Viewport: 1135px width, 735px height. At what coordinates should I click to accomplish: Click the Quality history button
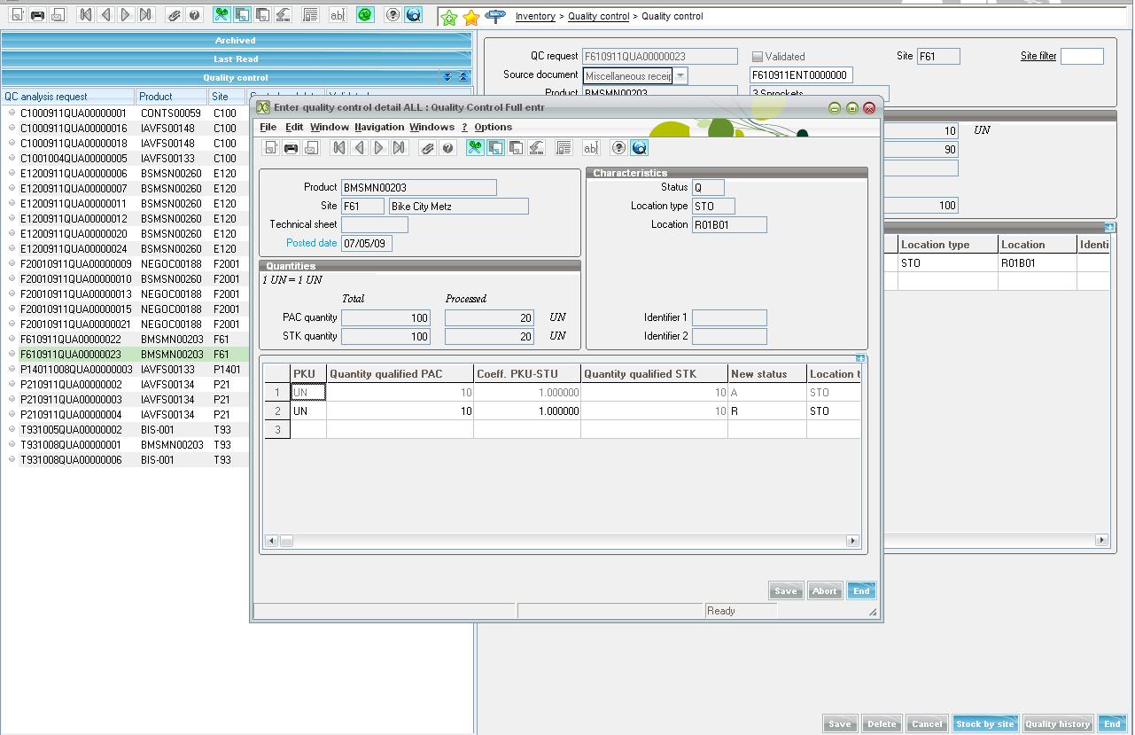coord(1057,723)
